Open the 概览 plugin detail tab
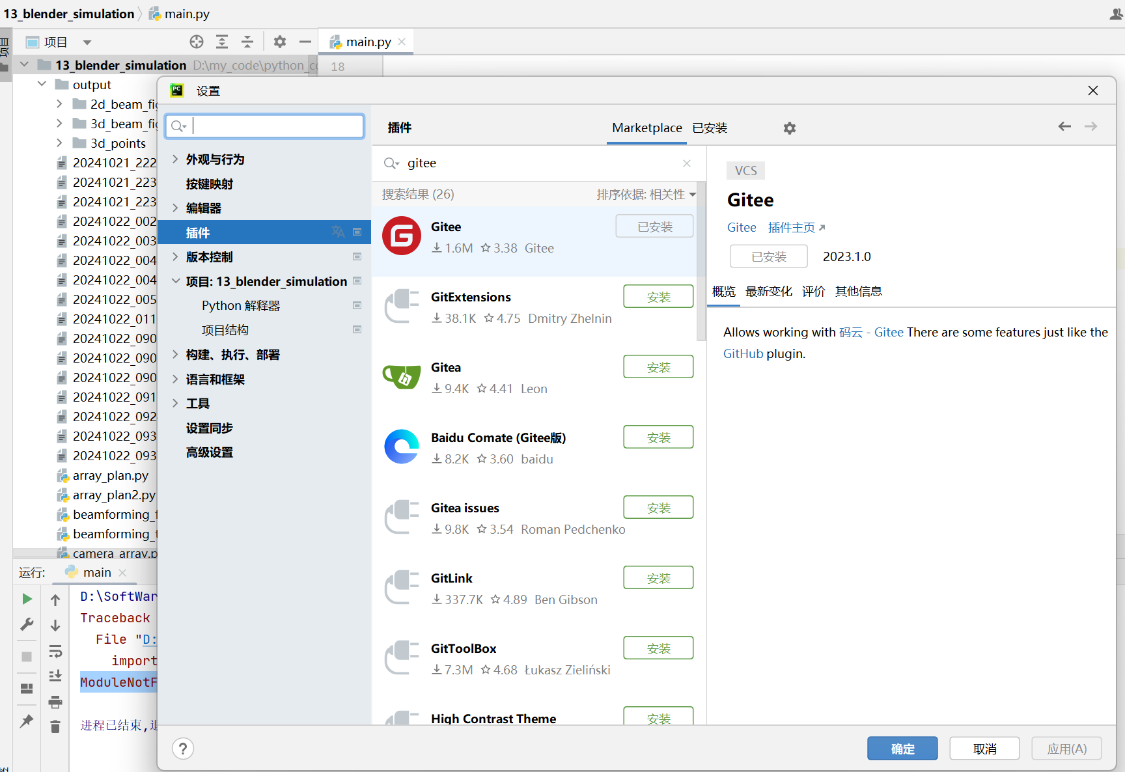The width and height of the screenshot is (1125, 772). coord(724,292)
